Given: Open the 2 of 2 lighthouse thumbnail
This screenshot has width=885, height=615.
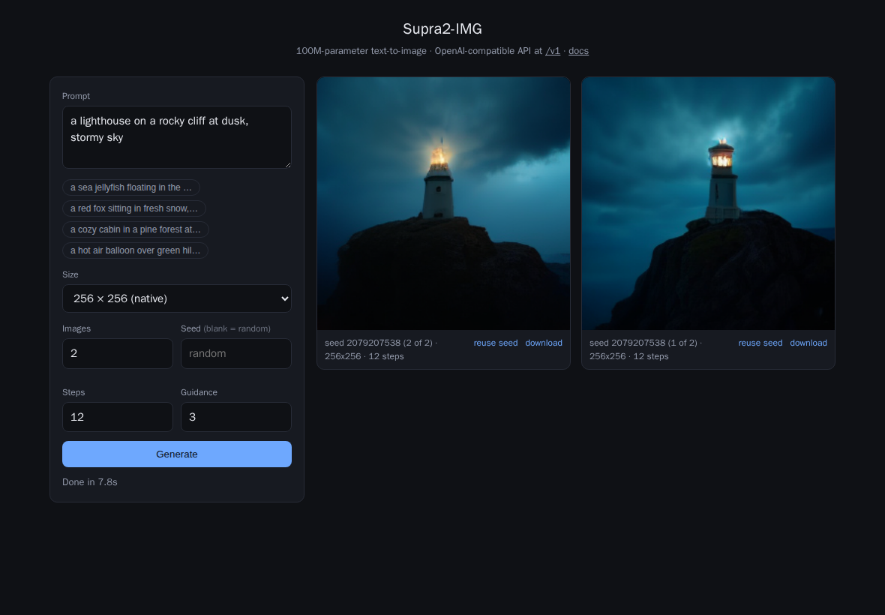Looking at the screenshot, I should [x=444, y=204].
